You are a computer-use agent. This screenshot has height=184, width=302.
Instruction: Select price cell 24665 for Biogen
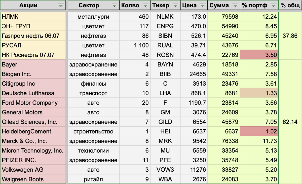point(194,74)
